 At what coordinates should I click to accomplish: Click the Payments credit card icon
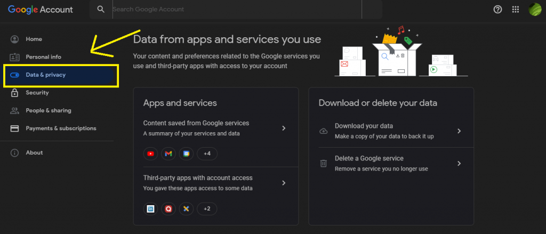14,128
